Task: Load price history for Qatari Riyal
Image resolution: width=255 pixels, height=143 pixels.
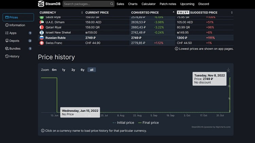Action: tap(53, 27)
